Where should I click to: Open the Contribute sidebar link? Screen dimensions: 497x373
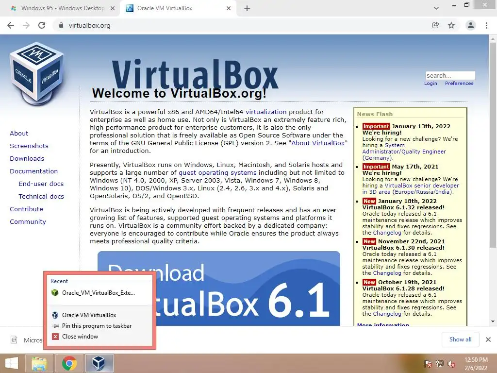pyautogui.click(x=26, y=209)
